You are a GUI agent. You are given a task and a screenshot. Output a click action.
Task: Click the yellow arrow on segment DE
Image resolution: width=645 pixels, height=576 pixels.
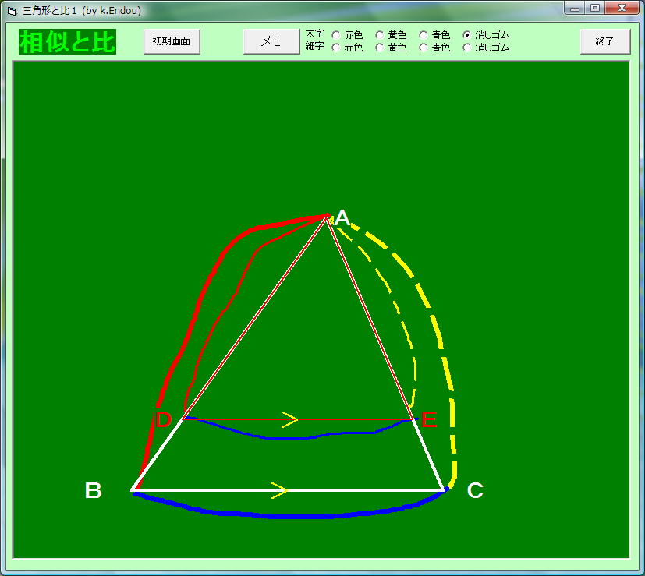coord(290,419)
